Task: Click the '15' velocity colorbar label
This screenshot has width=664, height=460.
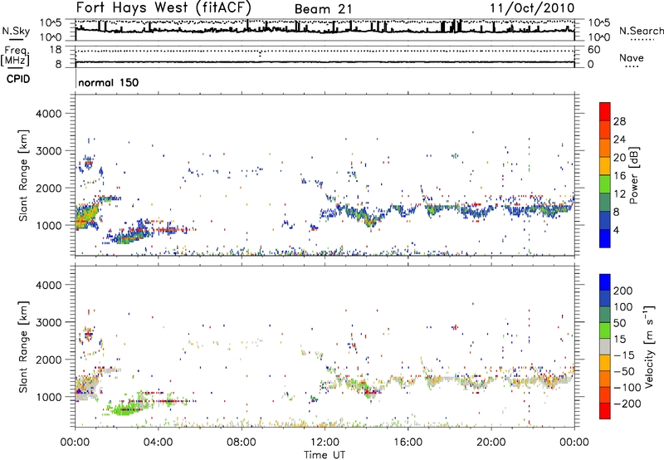Action: [619, 340]
